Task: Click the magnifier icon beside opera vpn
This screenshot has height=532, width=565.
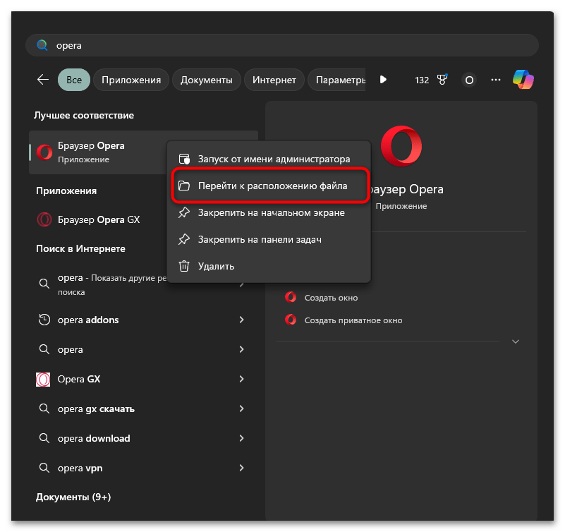Action: (x=44, y=468)
